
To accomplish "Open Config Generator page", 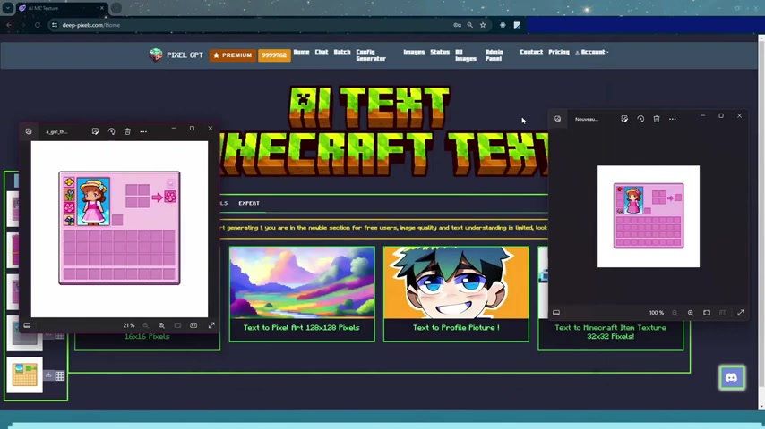I will [371, 55].
